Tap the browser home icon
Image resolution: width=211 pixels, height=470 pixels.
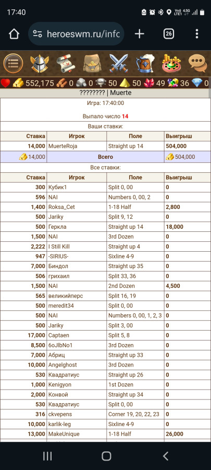14,34
